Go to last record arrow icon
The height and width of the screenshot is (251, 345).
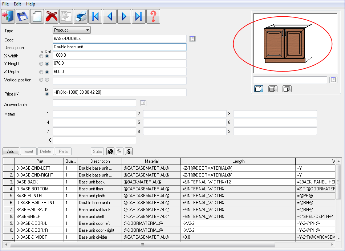(139, 16)
